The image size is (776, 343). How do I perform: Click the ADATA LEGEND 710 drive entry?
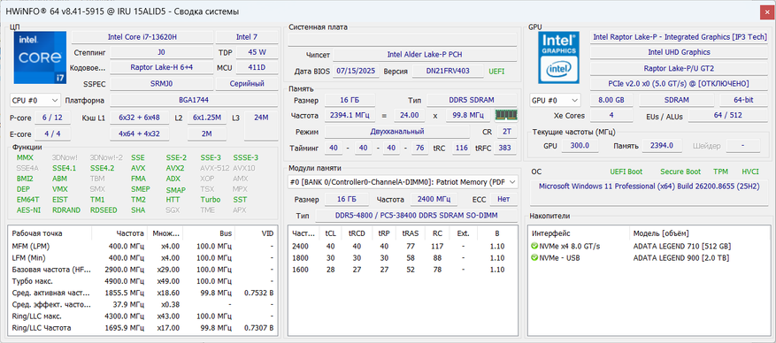(682, 246)
